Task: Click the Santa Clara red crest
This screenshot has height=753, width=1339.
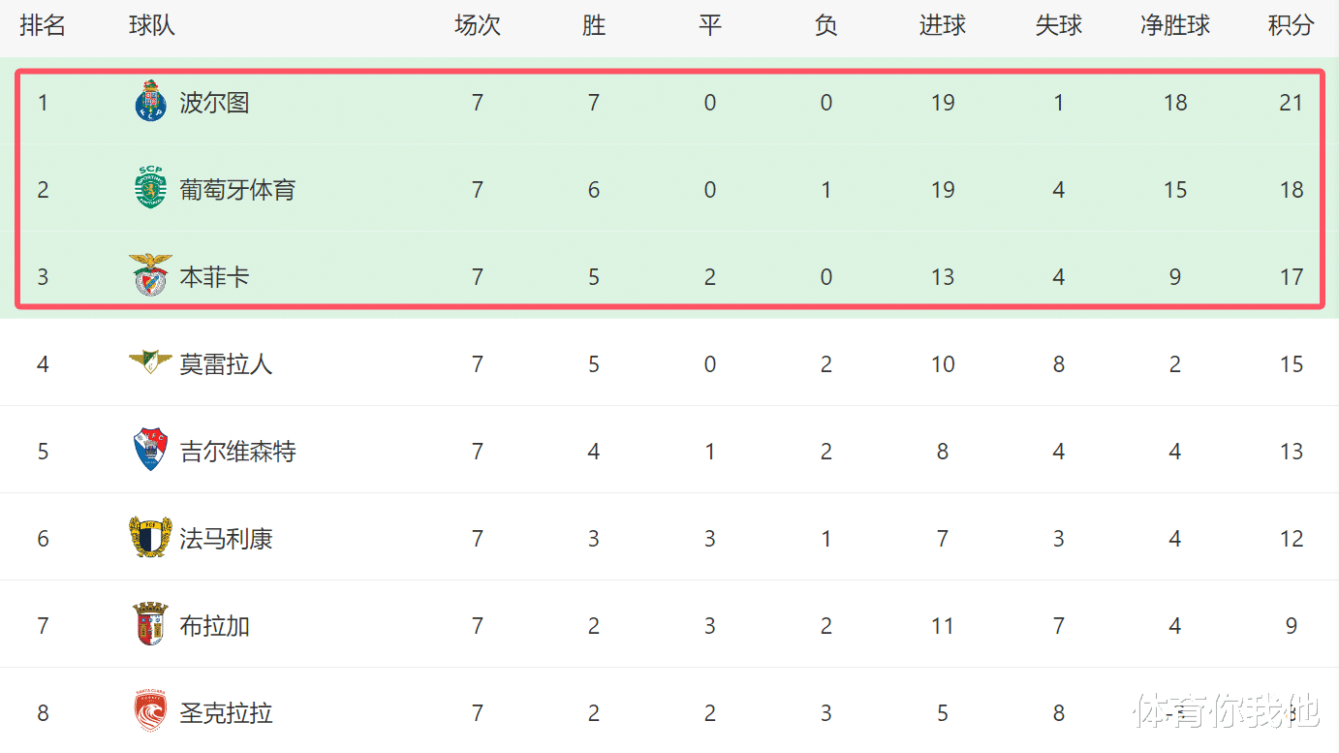Action: click(150, 712)
